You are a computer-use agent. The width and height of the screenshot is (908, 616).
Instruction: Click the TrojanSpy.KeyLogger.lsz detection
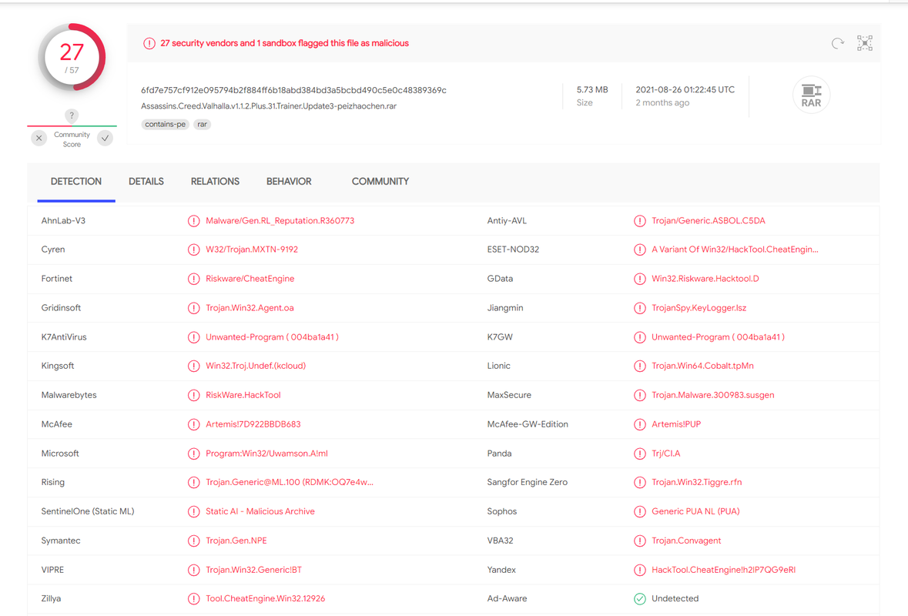[699, 308]
